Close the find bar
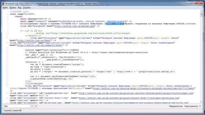Image resolution: width=205 pixels, height=115 pixels. tap(200, 106)
